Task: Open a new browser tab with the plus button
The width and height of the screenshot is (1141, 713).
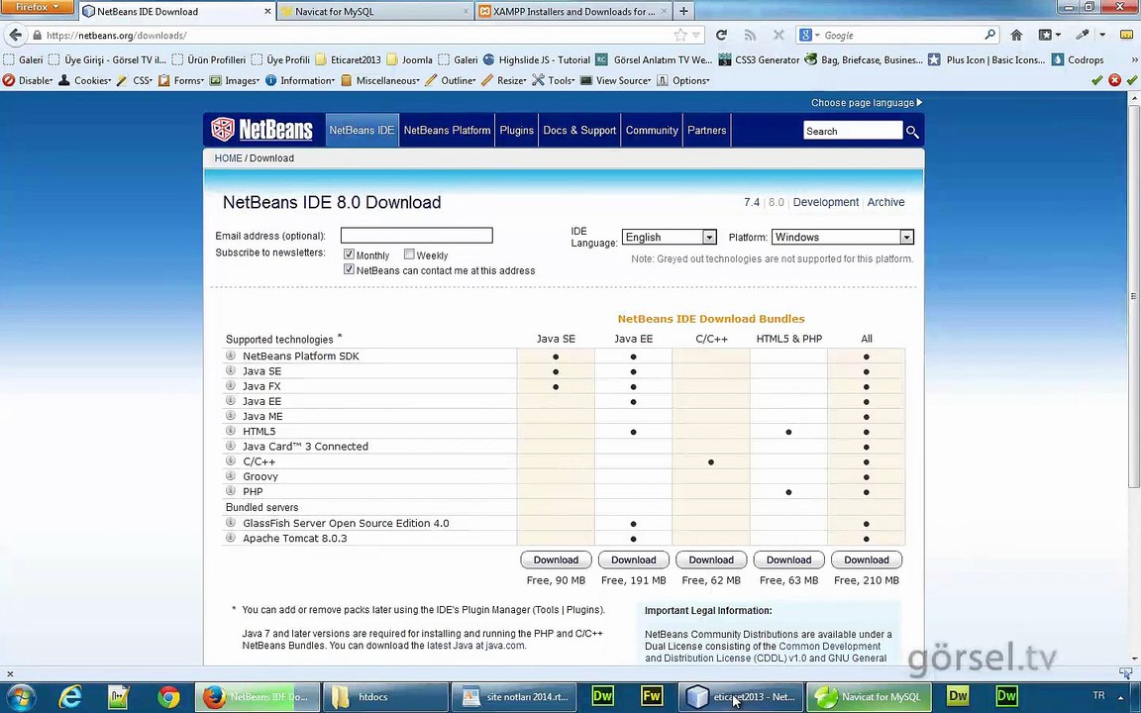Action: 683,11
